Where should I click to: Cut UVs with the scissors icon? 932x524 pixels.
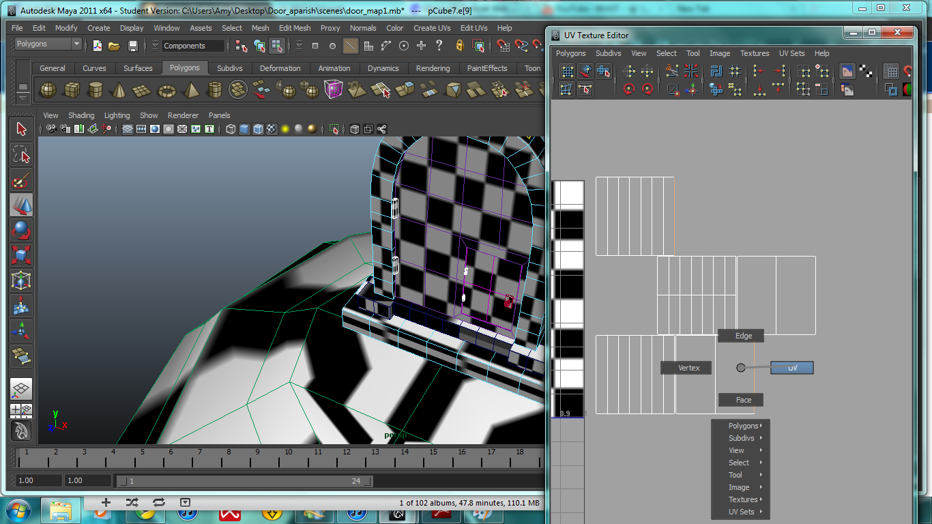pos(672,70)
